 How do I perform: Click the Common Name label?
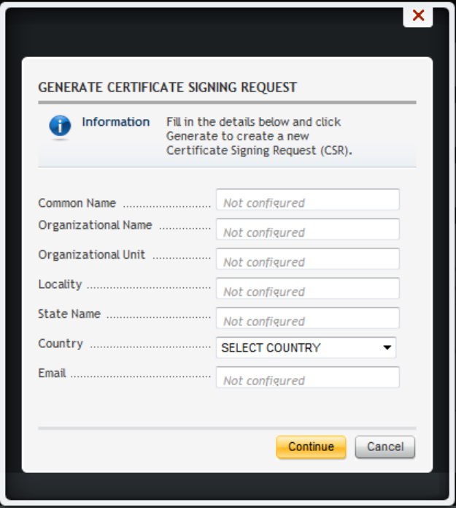point(77,203)
